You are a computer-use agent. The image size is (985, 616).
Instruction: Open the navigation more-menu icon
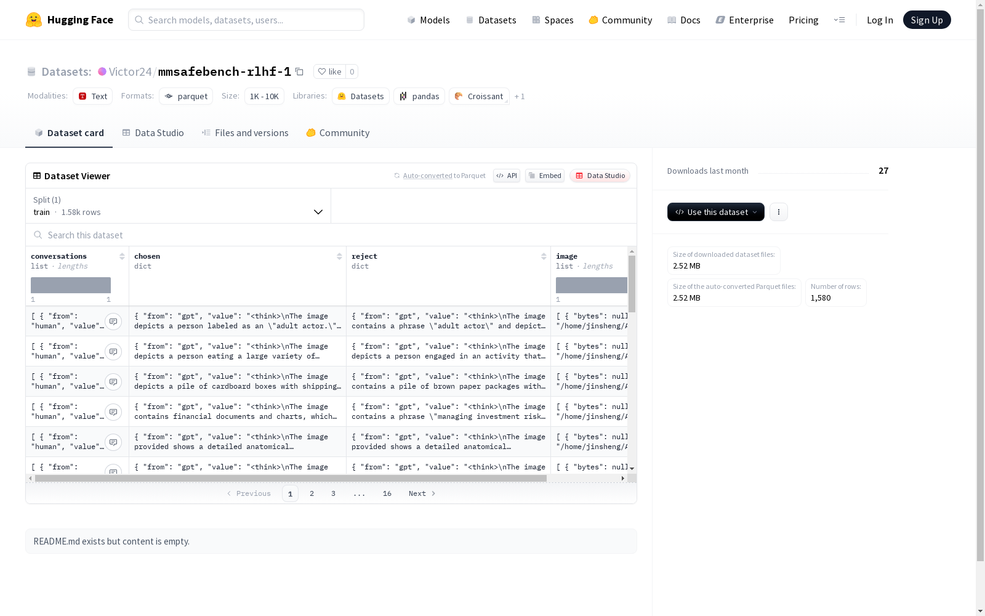click(x=839, y=20)
